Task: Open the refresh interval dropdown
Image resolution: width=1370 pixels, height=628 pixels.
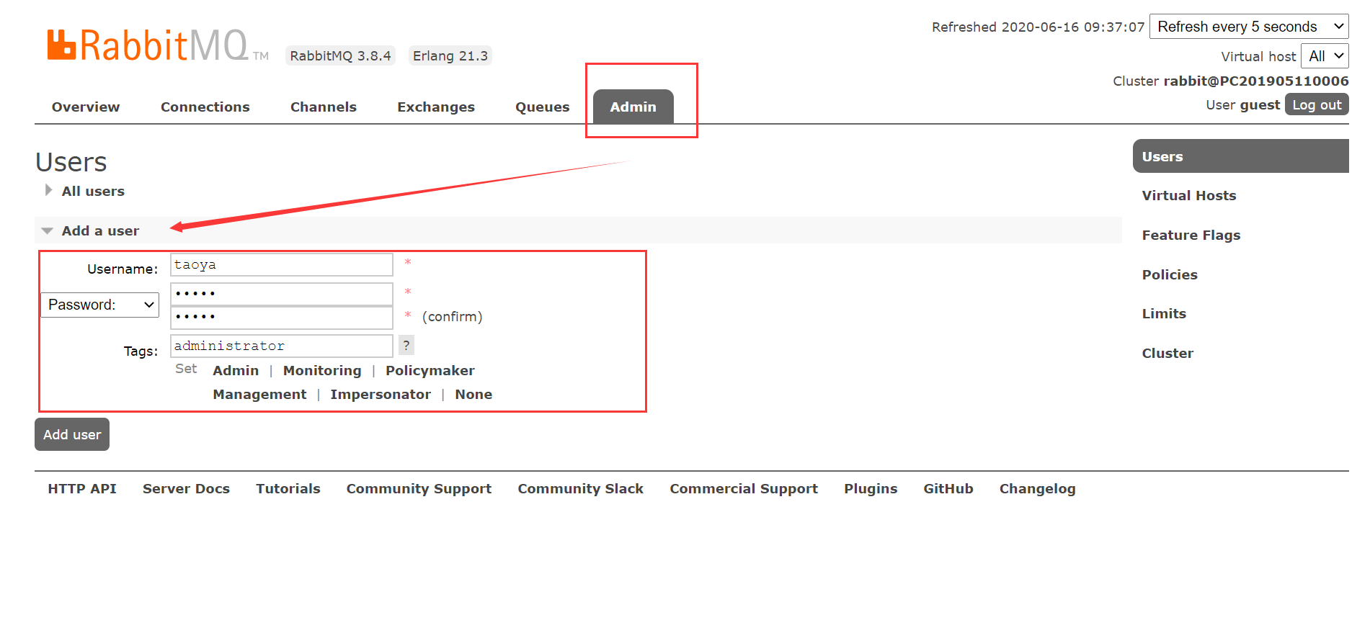Action: pos(1249,27)
